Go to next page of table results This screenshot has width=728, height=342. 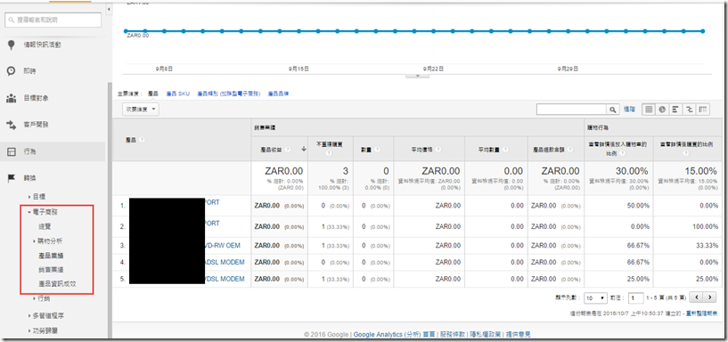point(709,297)
